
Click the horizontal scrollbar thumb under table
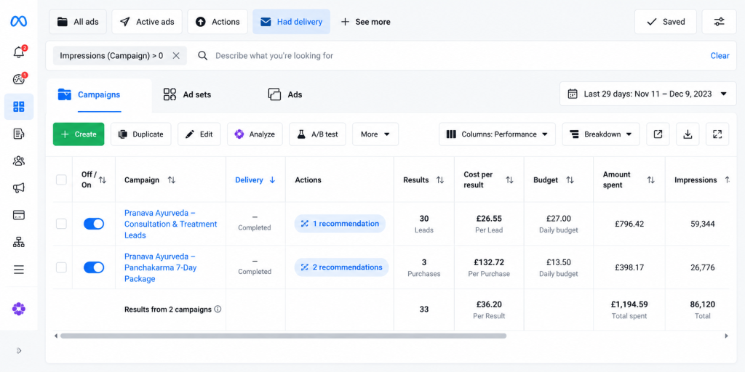tap(283, 336)
